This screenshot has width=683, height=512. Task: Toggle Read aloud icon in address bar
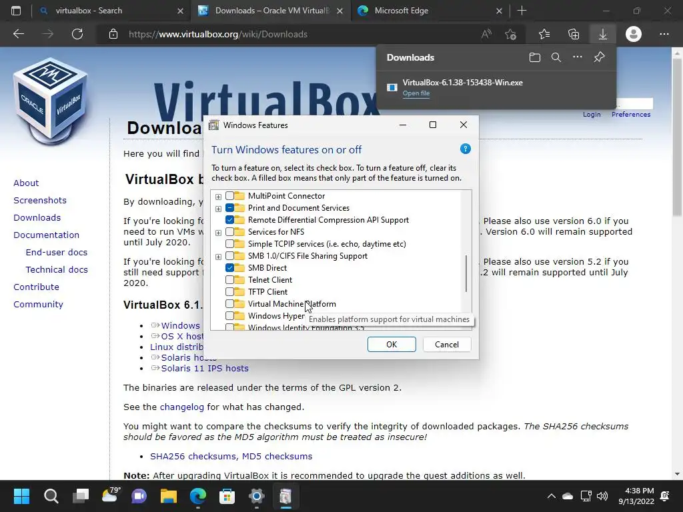tap(486, 34)
